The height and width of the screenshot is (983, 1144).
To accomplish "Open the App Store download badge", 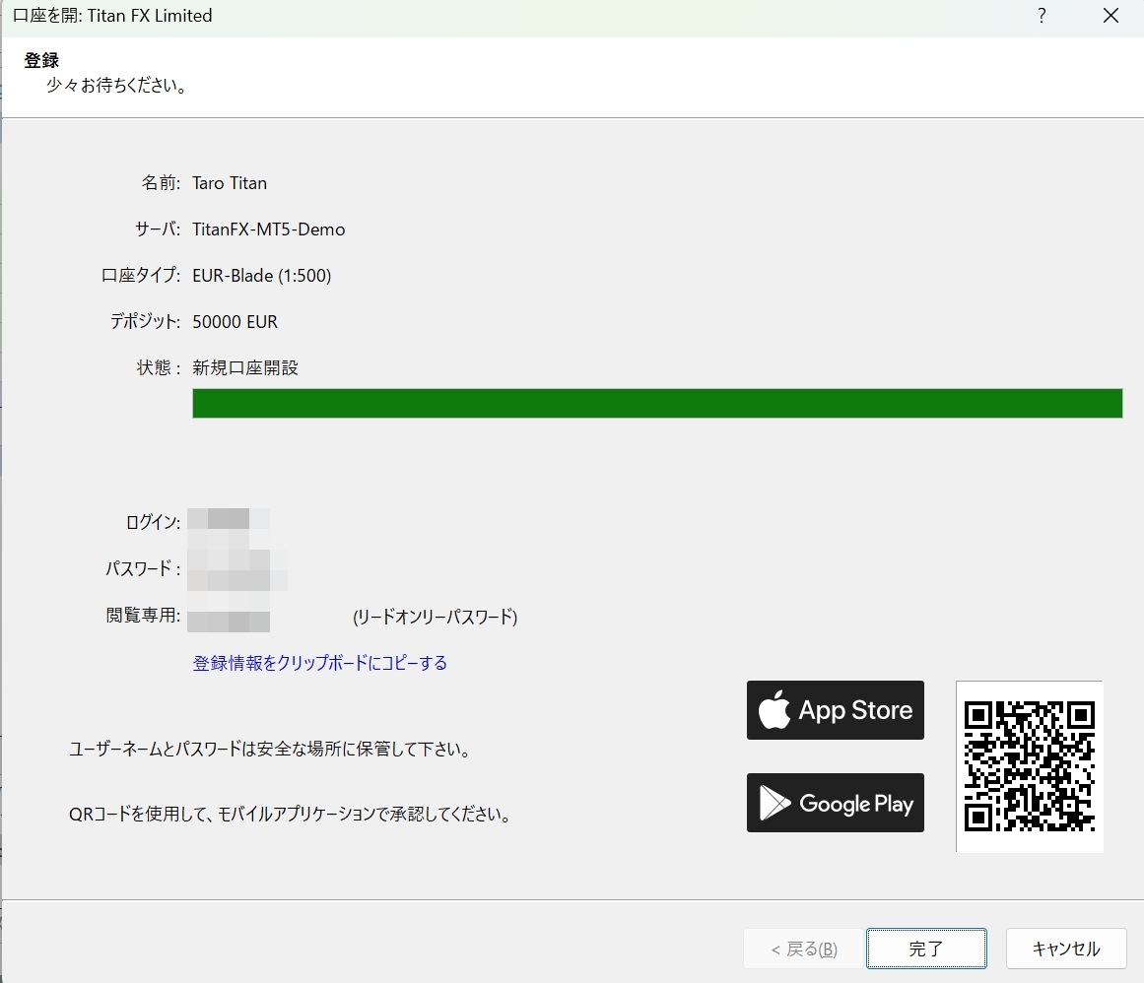I will (836, 710).
